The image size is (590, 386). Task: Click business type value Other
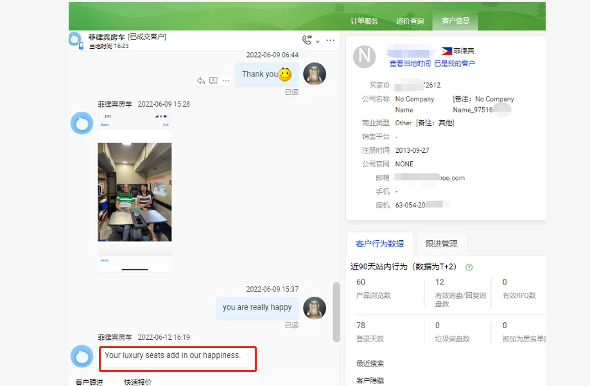point(403,123)
